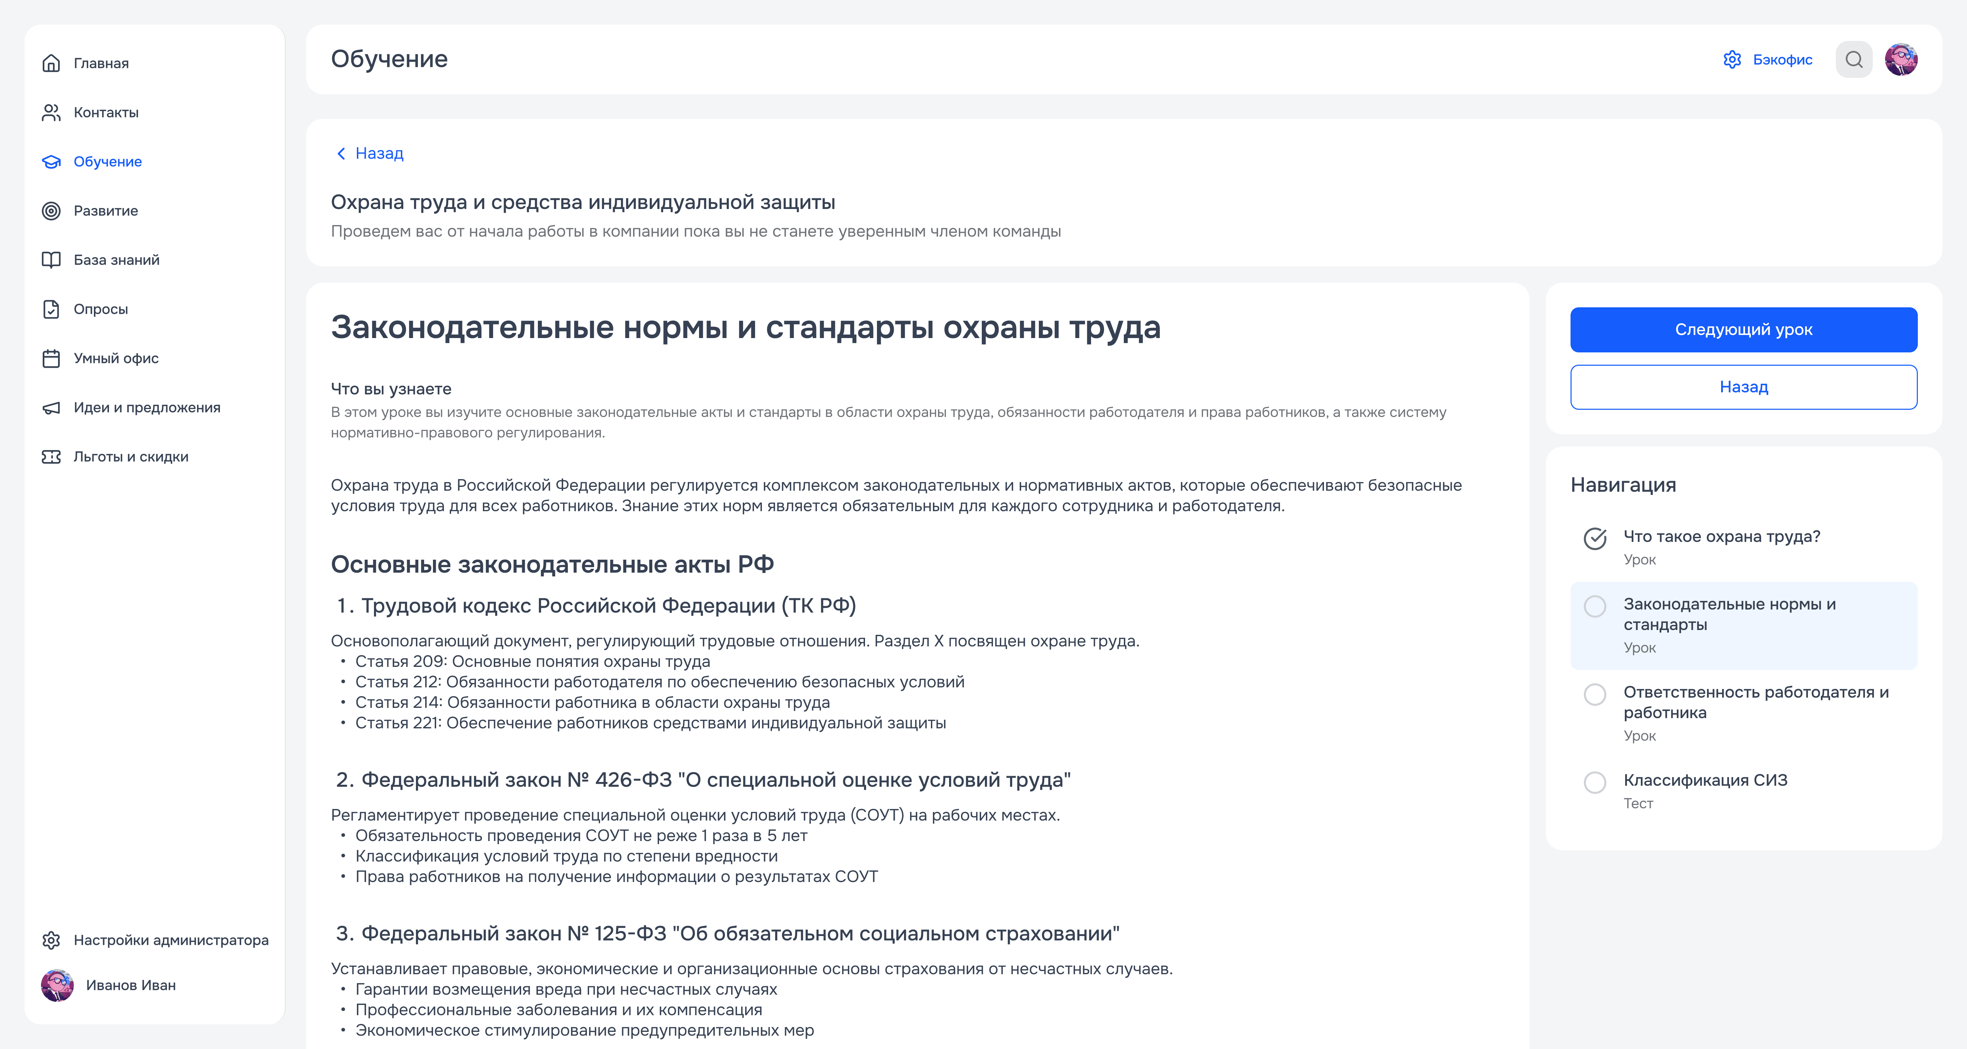This screenshot has width=1967, height=1049.
Task: Click the ticket icon for Льготы и скидки
Action: [x=51, y=457]
